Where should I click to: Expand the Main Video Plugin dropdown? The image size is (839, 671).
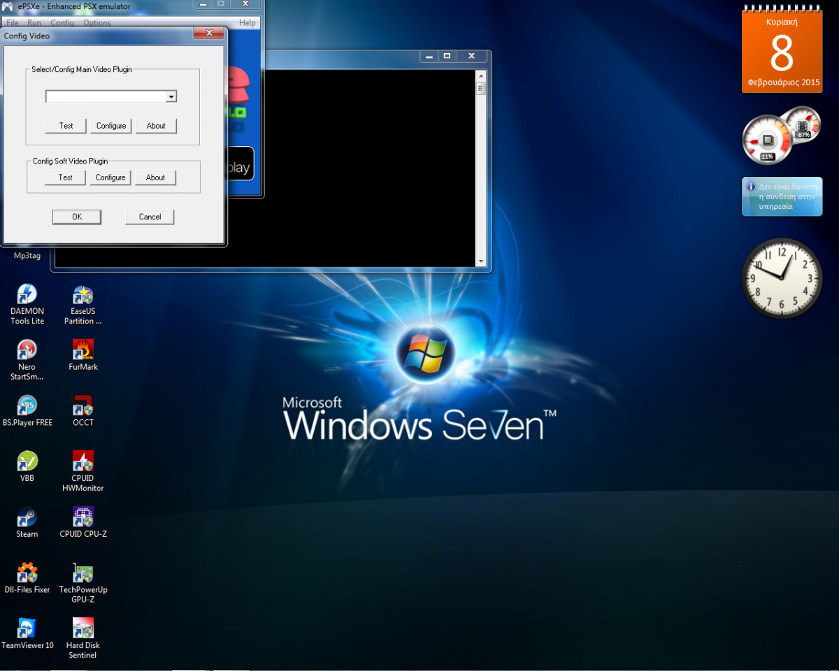pyautogui.click(x=171, y=96)
